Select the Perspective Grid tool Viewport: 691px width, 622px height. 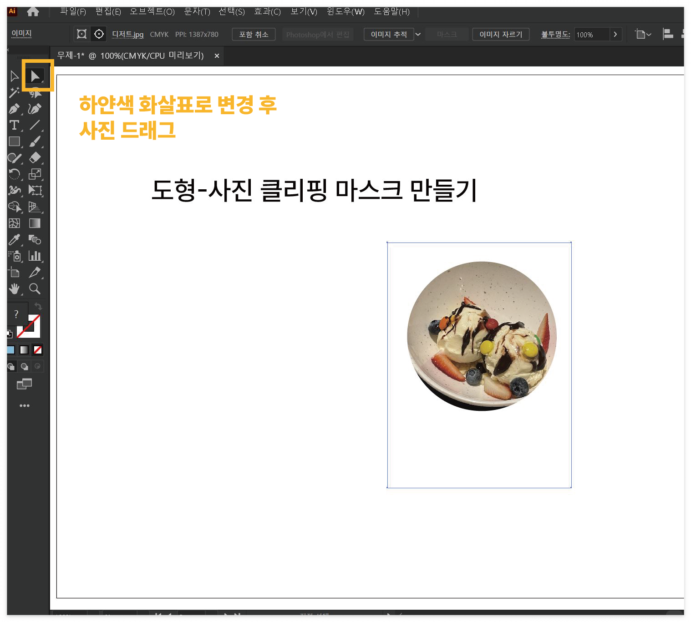[35, 207]
